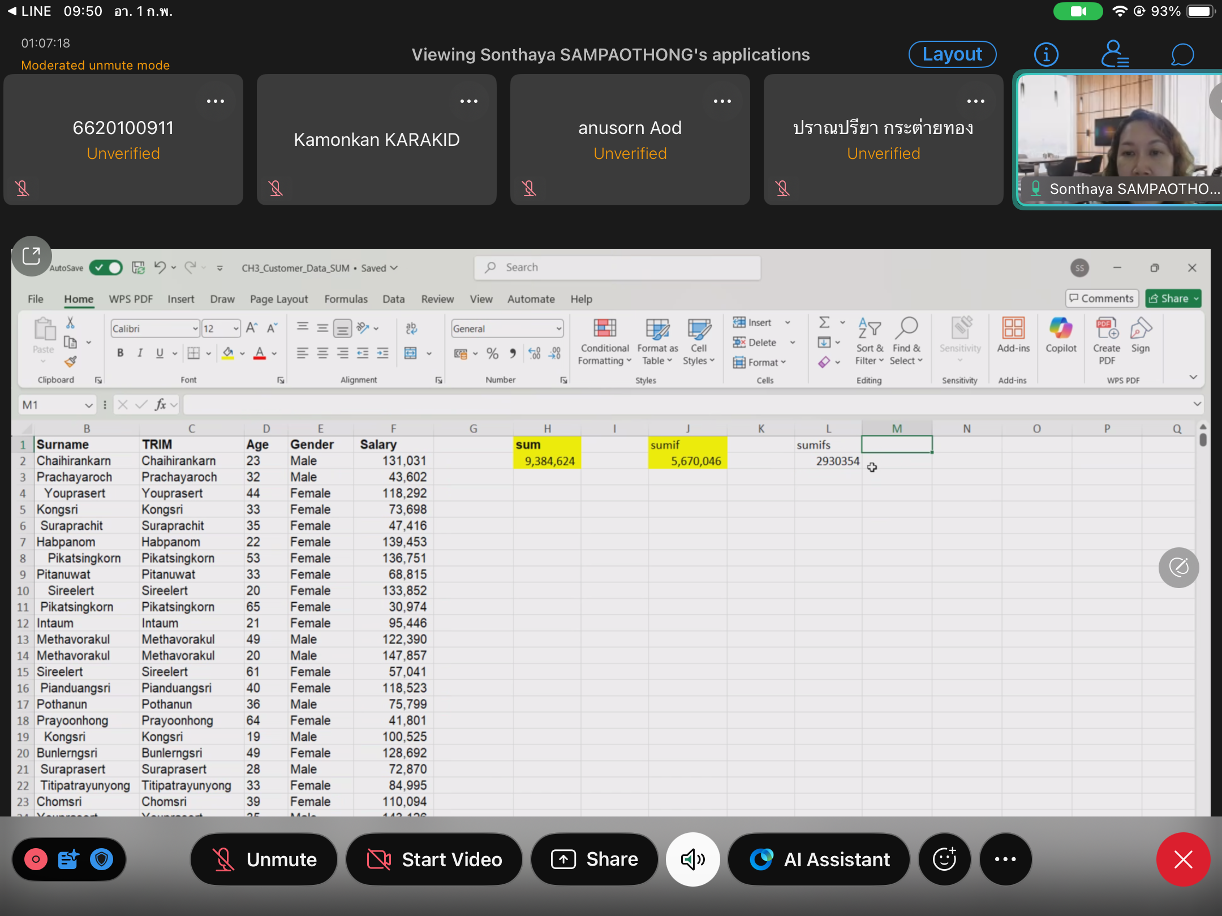
Task: Expand the General number format dropdown
Action: pyautogui.click(x=558, y=329)
